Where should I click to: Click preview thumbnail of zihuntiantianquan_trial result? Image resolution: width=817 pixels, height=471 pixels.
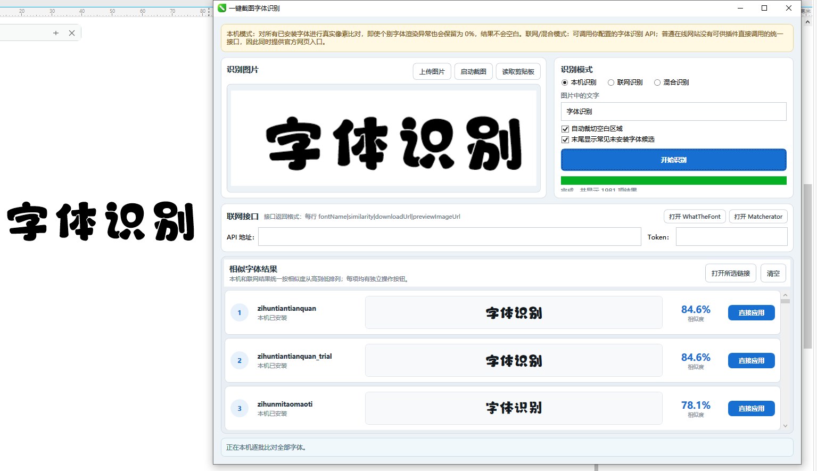click(514, 361)
